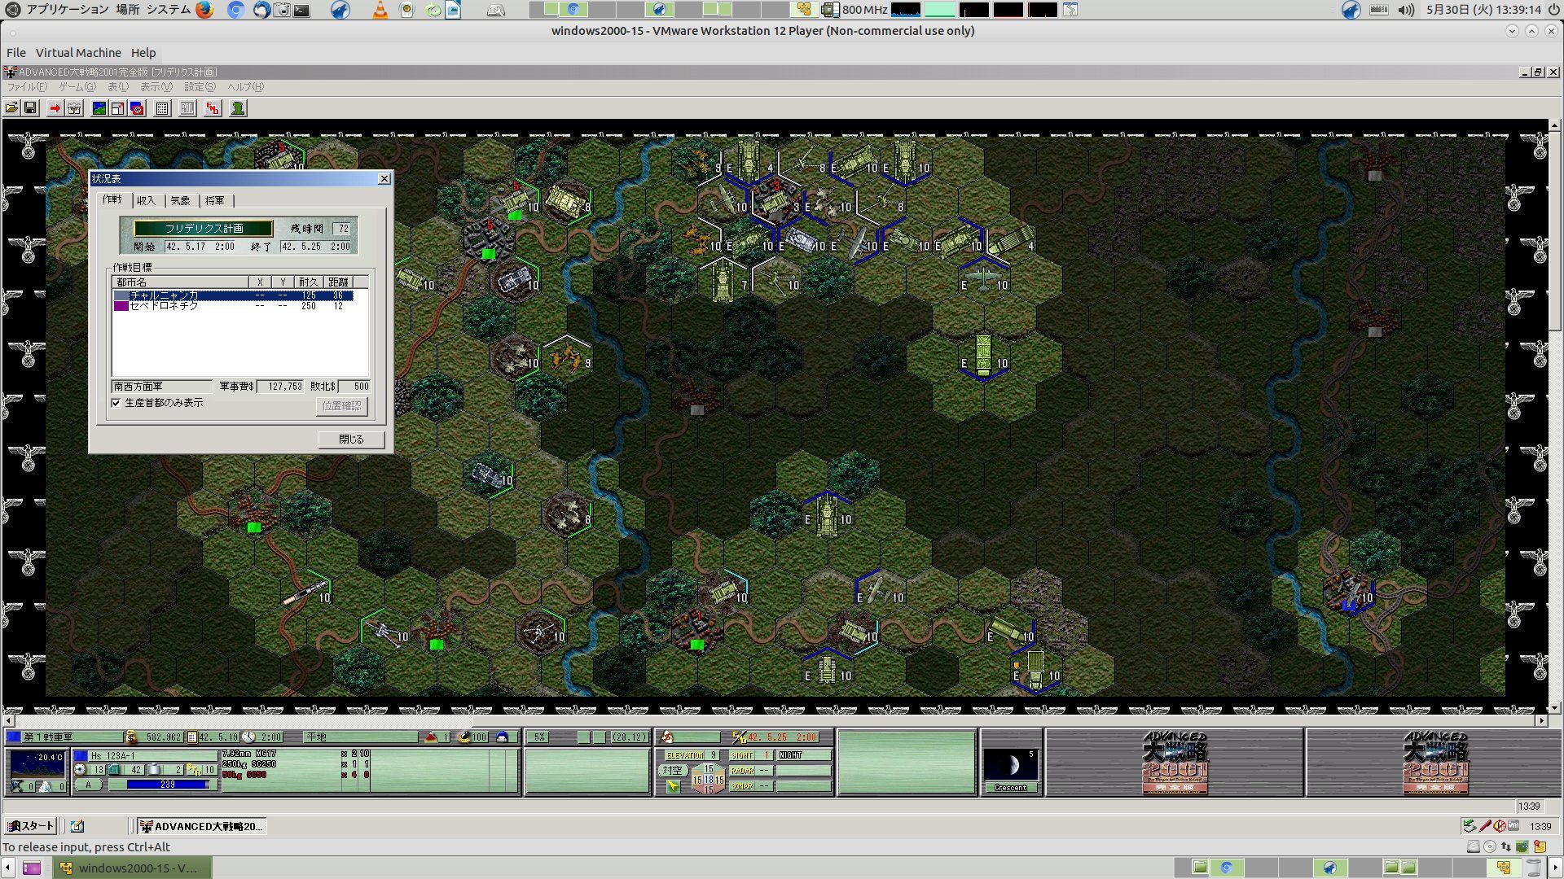Click the show desktop icon in Windows taskbar
This screenshot has height=879, width=1564.
tap(77, 826)
